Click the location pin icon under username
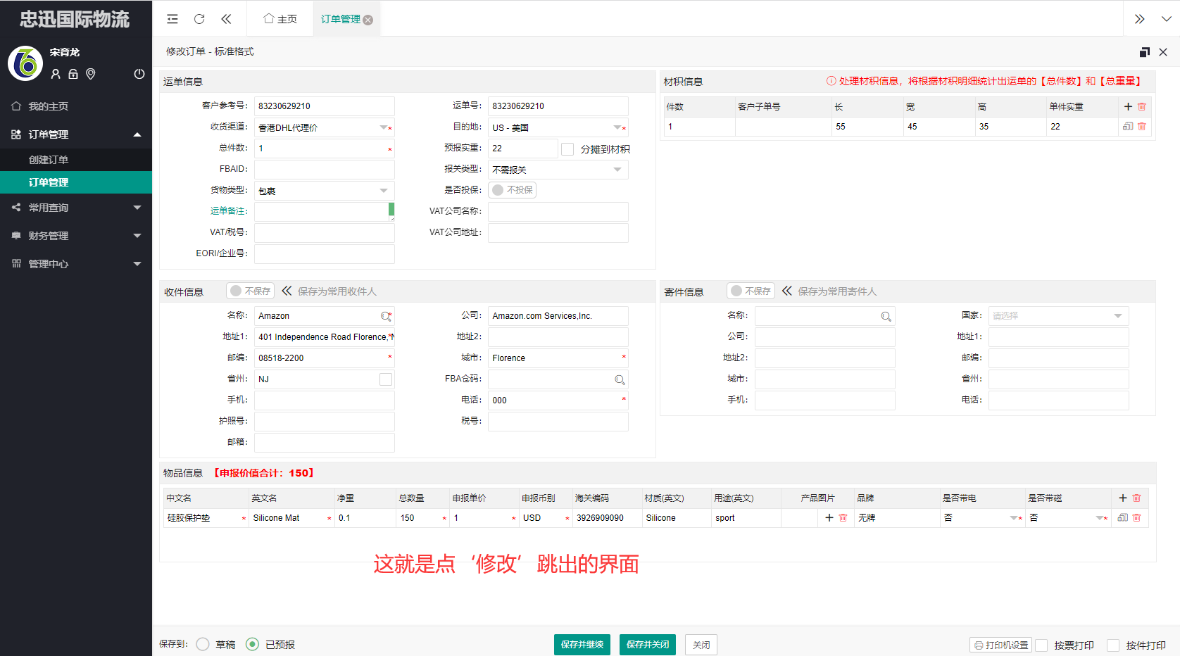This screenshot has height=656, width=1180. (x=91, y=74)
